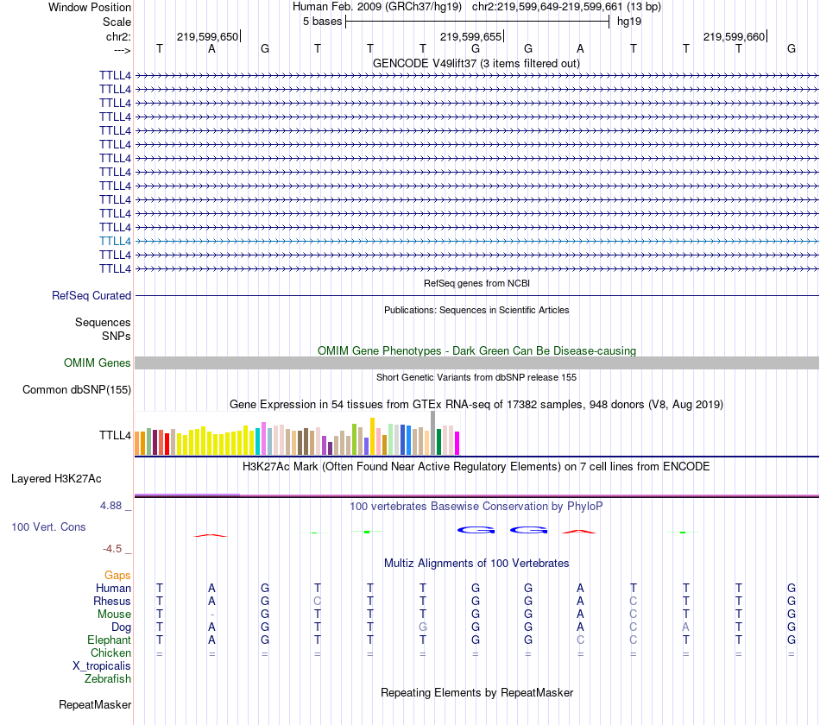
Task: Click the Window Position track label
Action: coord(90,7)
